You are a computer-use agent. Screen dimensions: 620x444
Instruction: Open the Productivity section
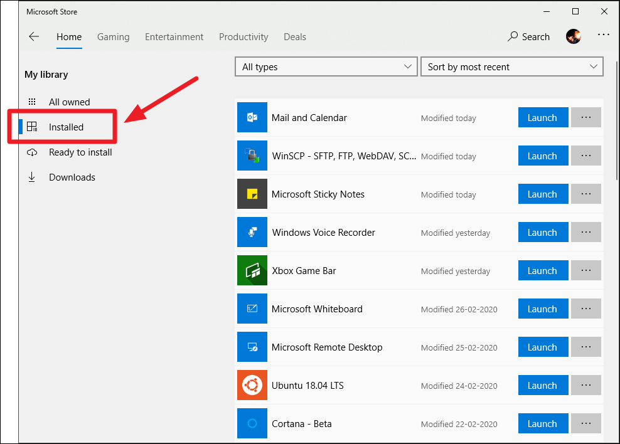coord(243,37)
